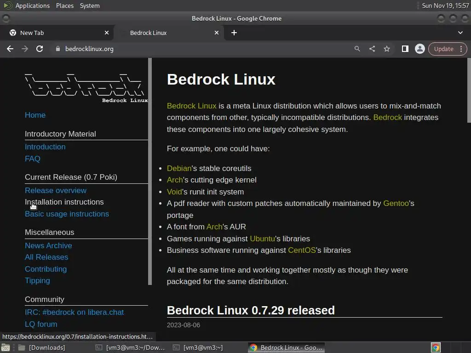Image resolution: width=471 pixels, height=353 pixels.
Task: Open the FAQ link
Action: pyautogui.click(x=33, y=159)
